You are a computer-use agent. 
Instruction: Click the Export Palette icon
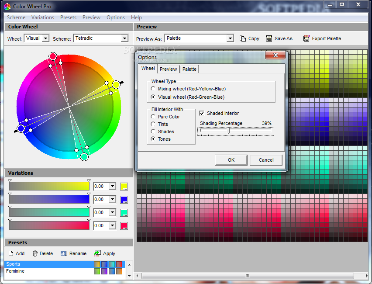tap(306, 38)
